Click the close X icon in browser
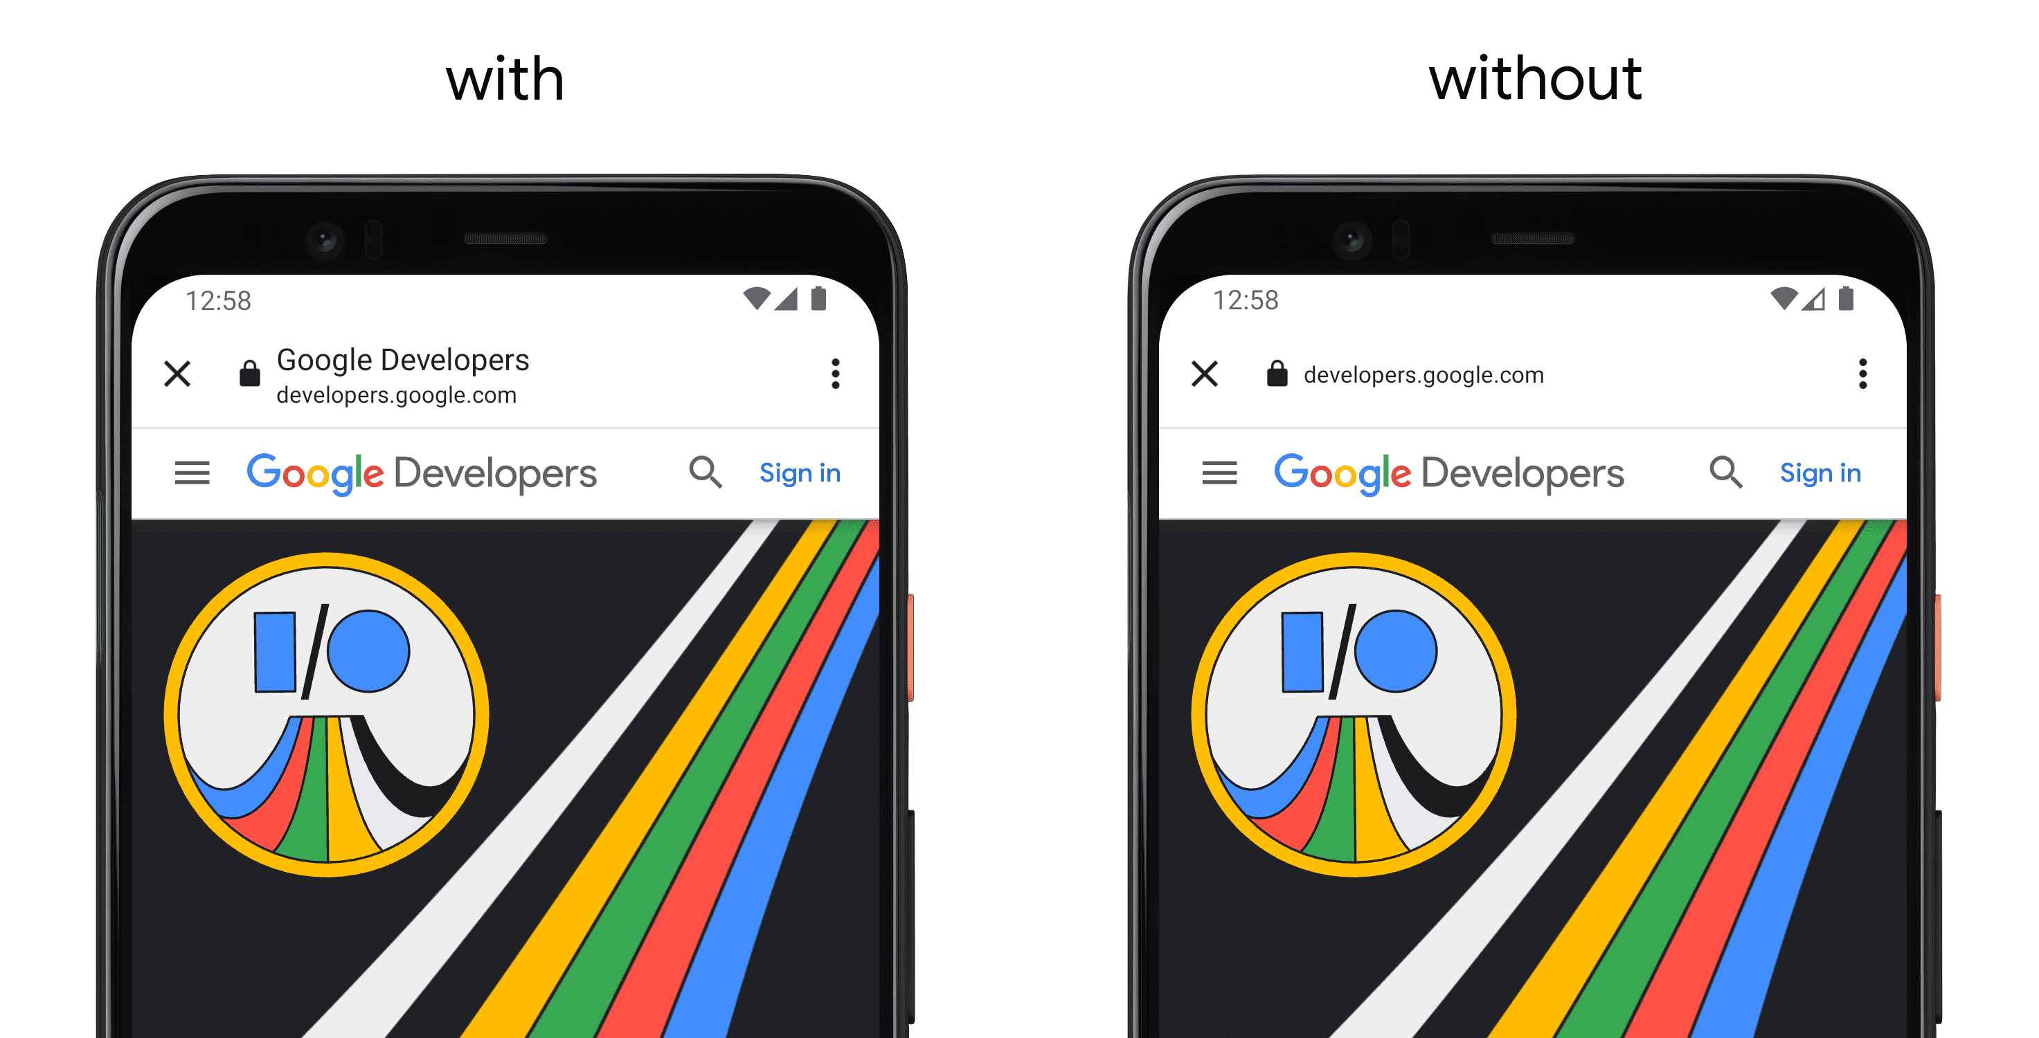Viewport: 2039px width, 1038px height. (x=177, y=376)
